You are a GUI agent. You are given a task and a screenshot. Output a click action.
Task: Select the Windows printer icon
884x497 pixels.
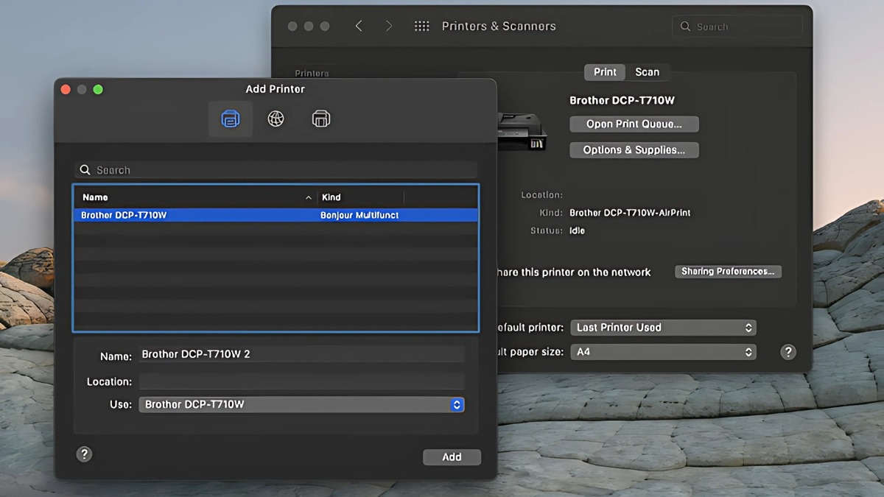click(321, 119)
